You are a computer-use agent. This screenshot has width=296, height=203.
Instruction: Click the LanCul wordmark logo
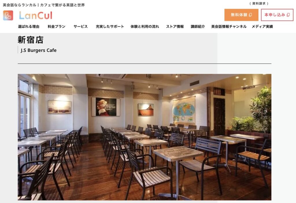[x=36, y=16]
